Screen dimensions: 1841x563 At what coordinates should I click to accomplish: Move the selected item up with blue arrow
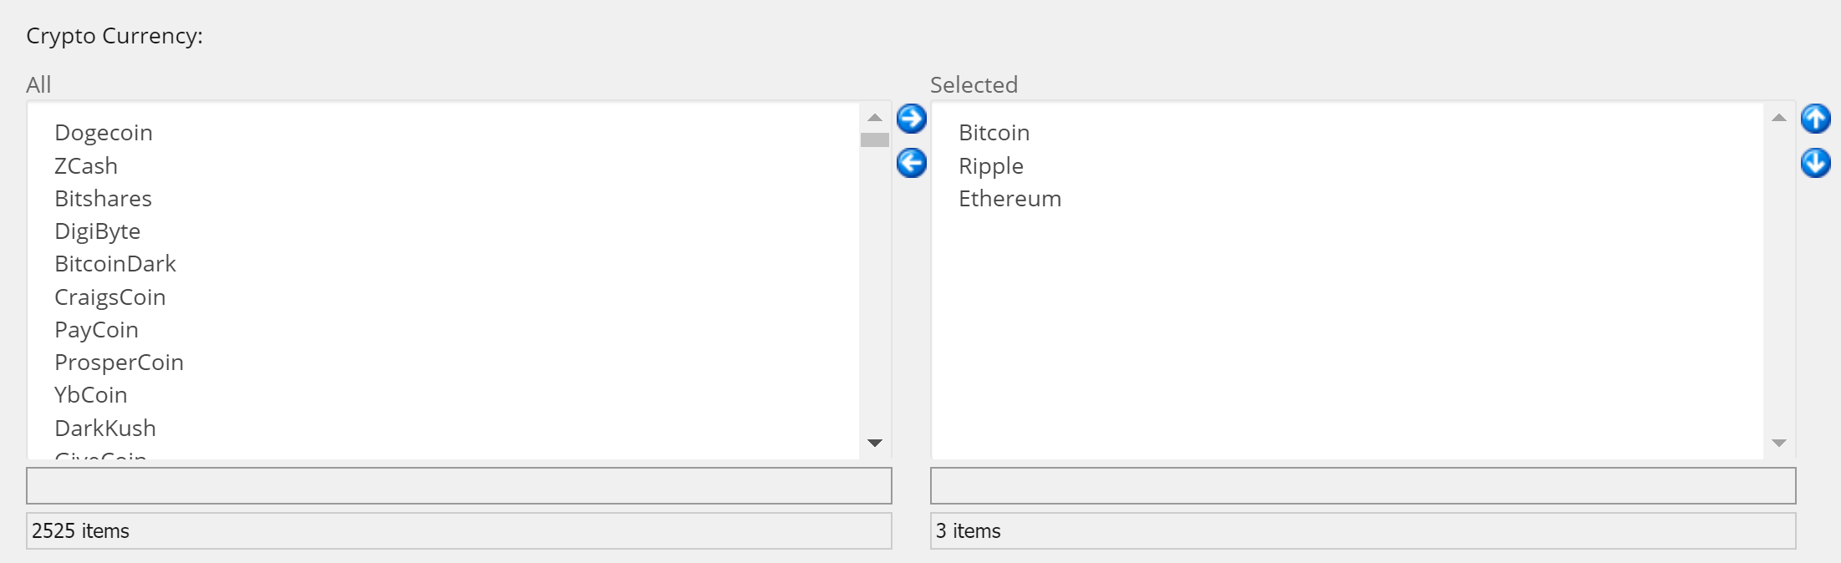click(1815, 119)
